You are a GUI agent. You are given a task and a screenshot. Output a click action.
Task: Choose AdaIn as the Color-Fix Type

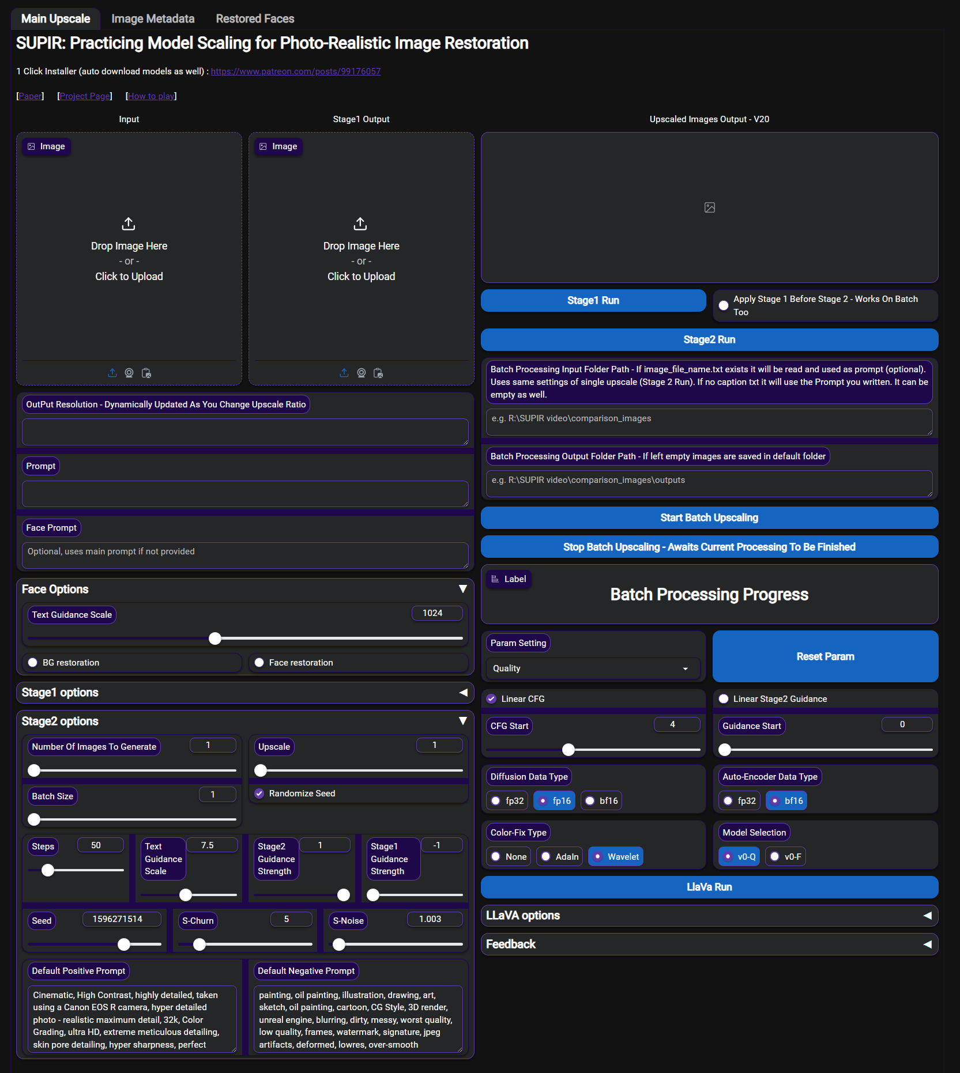[x=560, y=857]
